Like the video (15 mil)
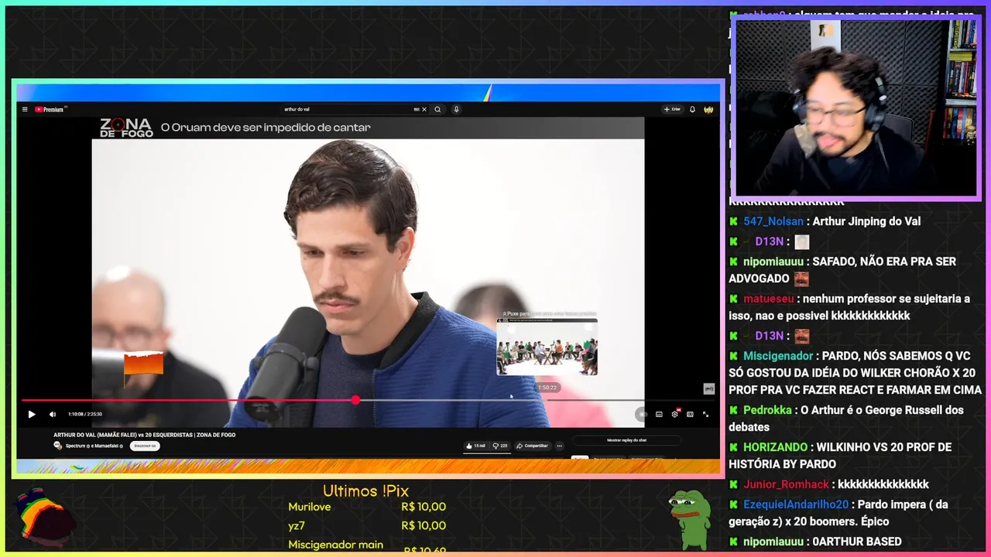991x557 pixels. [475, 446]
